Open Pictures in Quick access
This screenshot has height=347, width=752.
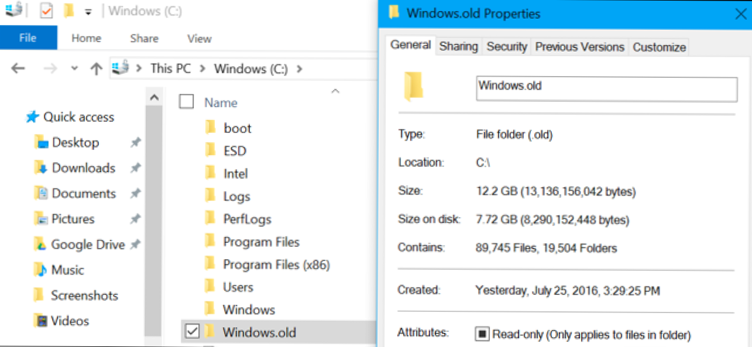[x=73, y=219]
